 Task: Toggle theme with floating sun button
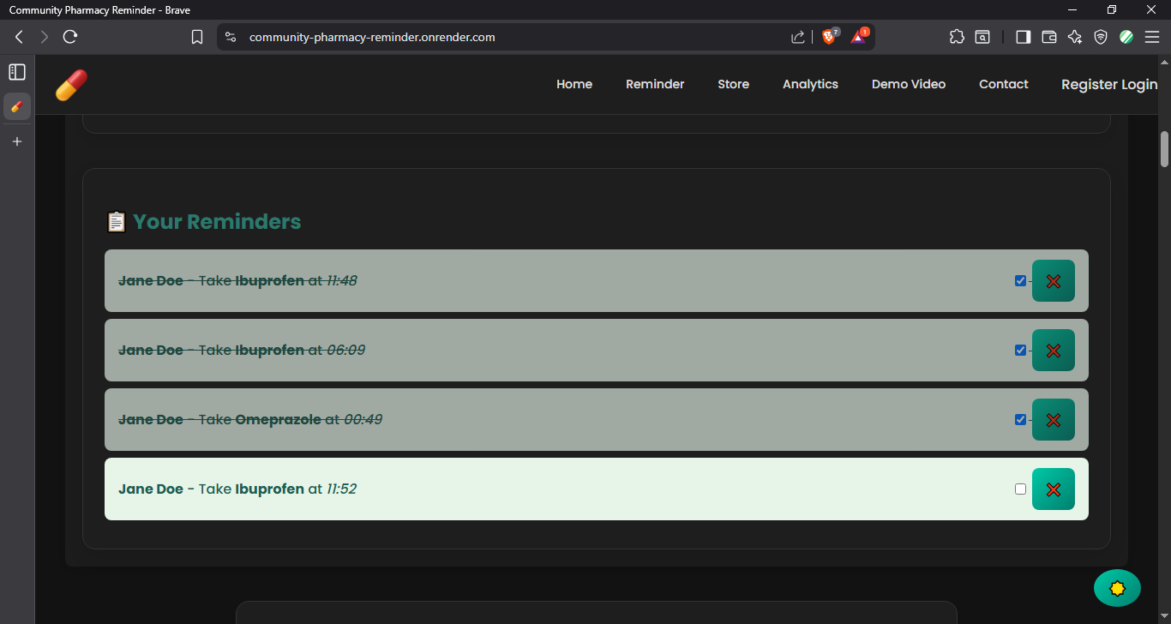[1117, 588]
